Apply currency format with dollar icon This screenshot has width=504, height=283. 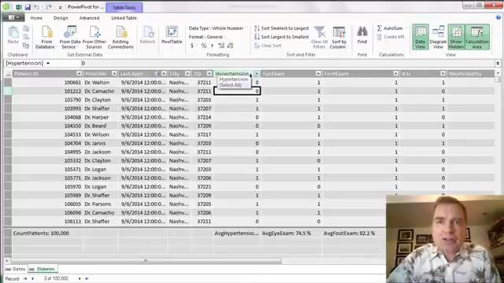tap(192, 46)
